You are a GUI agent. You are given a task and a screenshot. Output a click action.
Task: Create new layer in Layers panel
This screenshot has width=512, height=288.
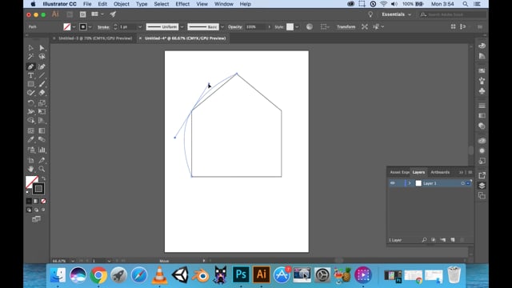(453, 240)
